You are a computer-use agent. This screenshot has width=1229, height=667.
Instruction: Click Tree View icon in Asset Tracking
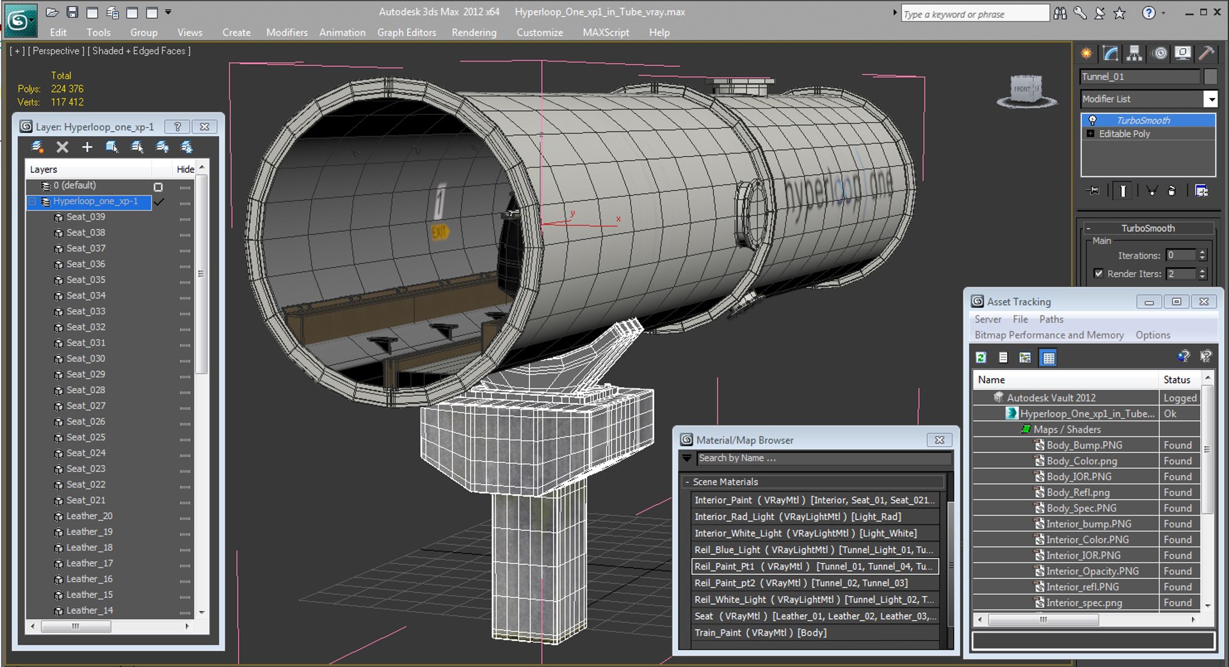(1025, 358)
